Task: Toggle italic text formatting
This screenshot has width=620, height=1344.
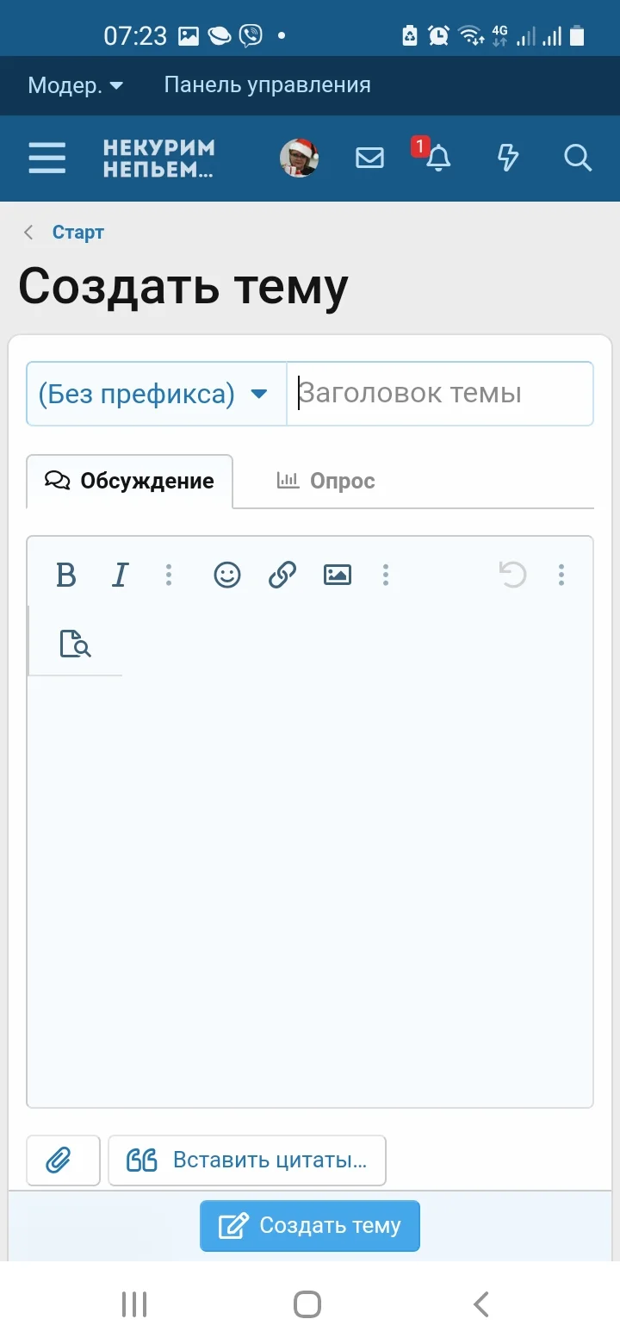Action: tap(121, 575)
